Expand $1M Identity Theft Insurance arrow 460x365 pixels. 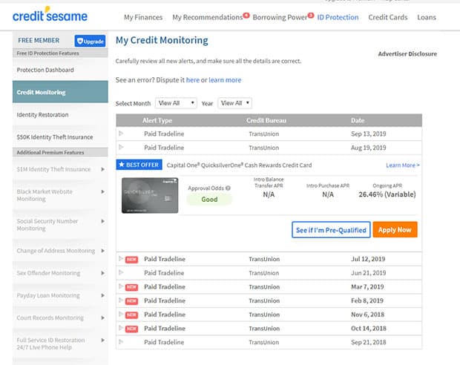(x=102, y=169)
